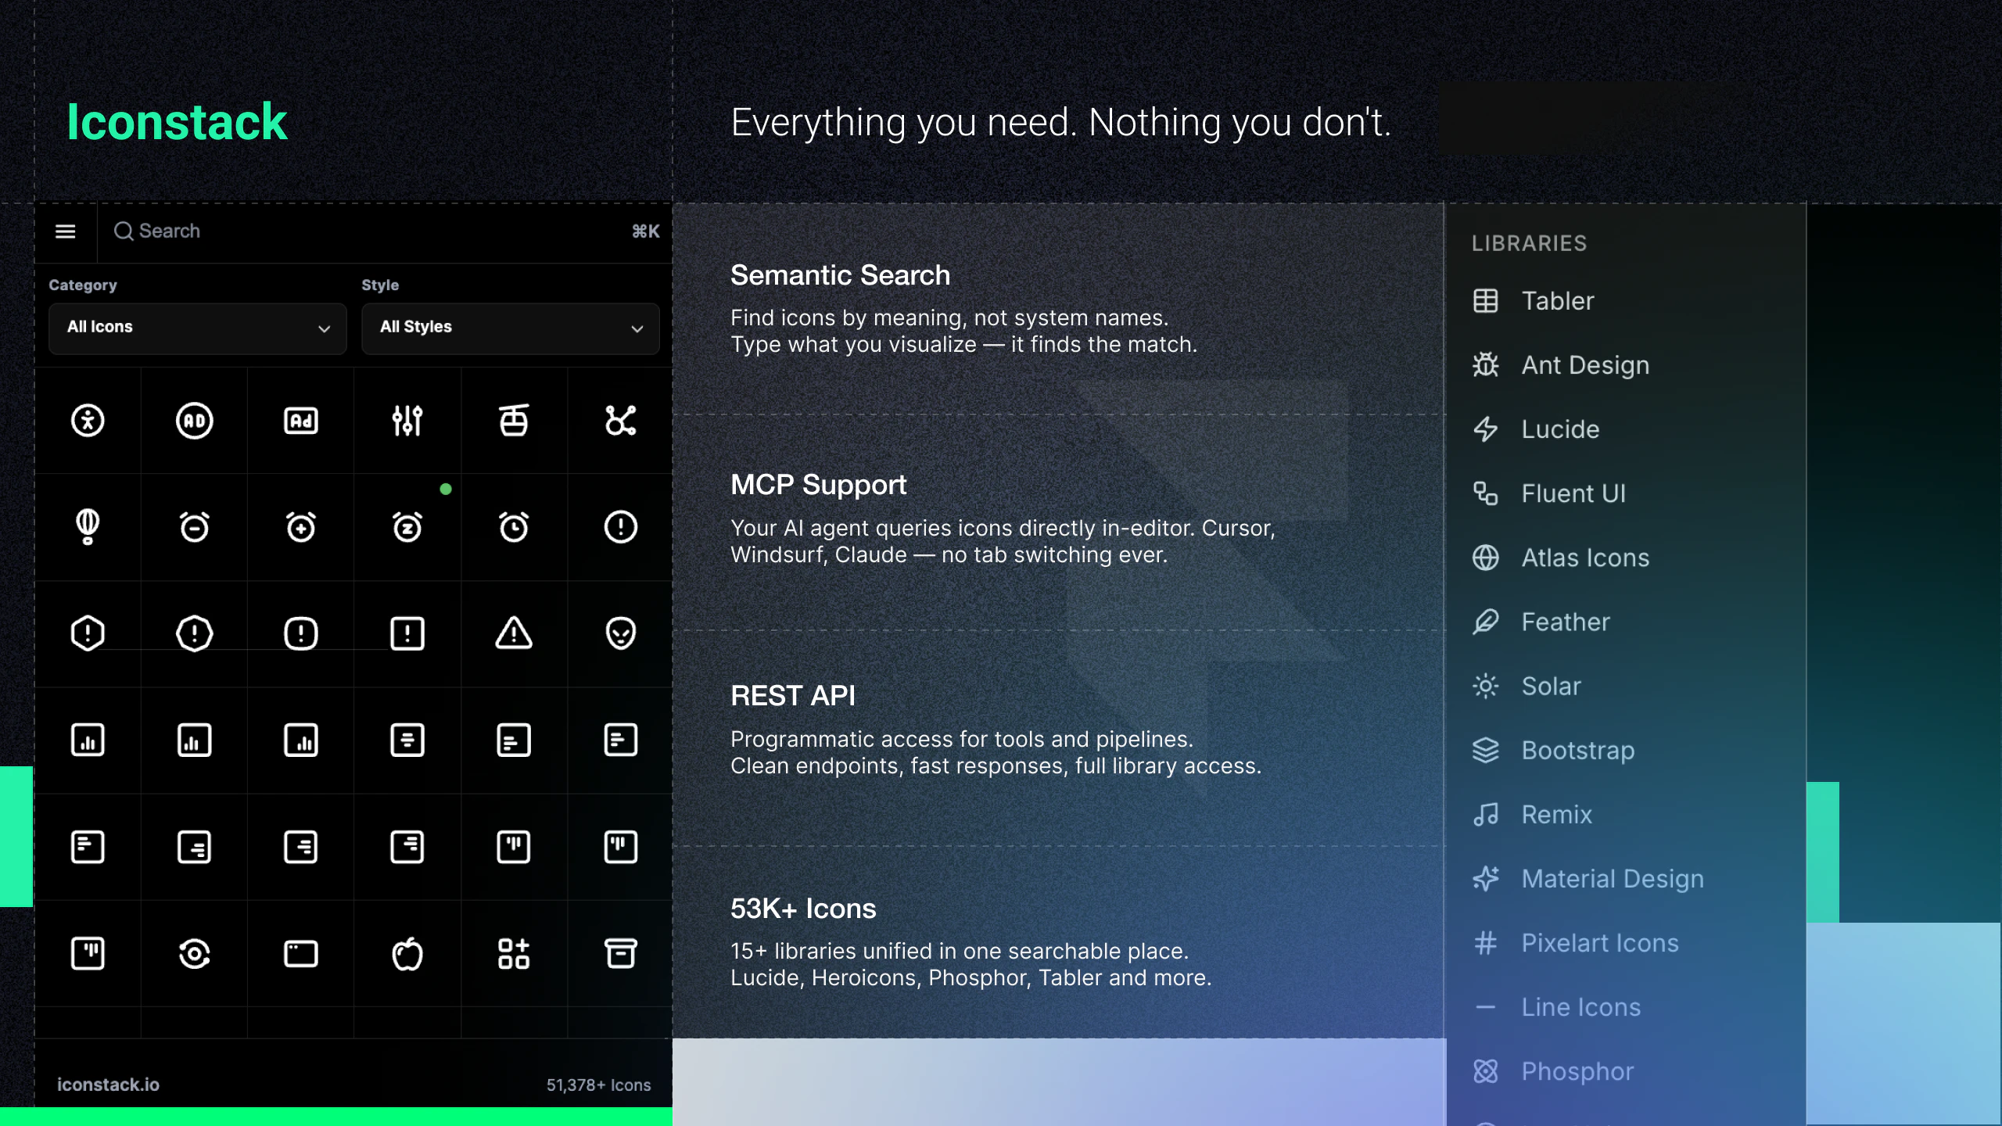Open the Phosphor library
Image resolution: width=2002 pixels, height=1126 pixels.
tap(1553, 1070)
